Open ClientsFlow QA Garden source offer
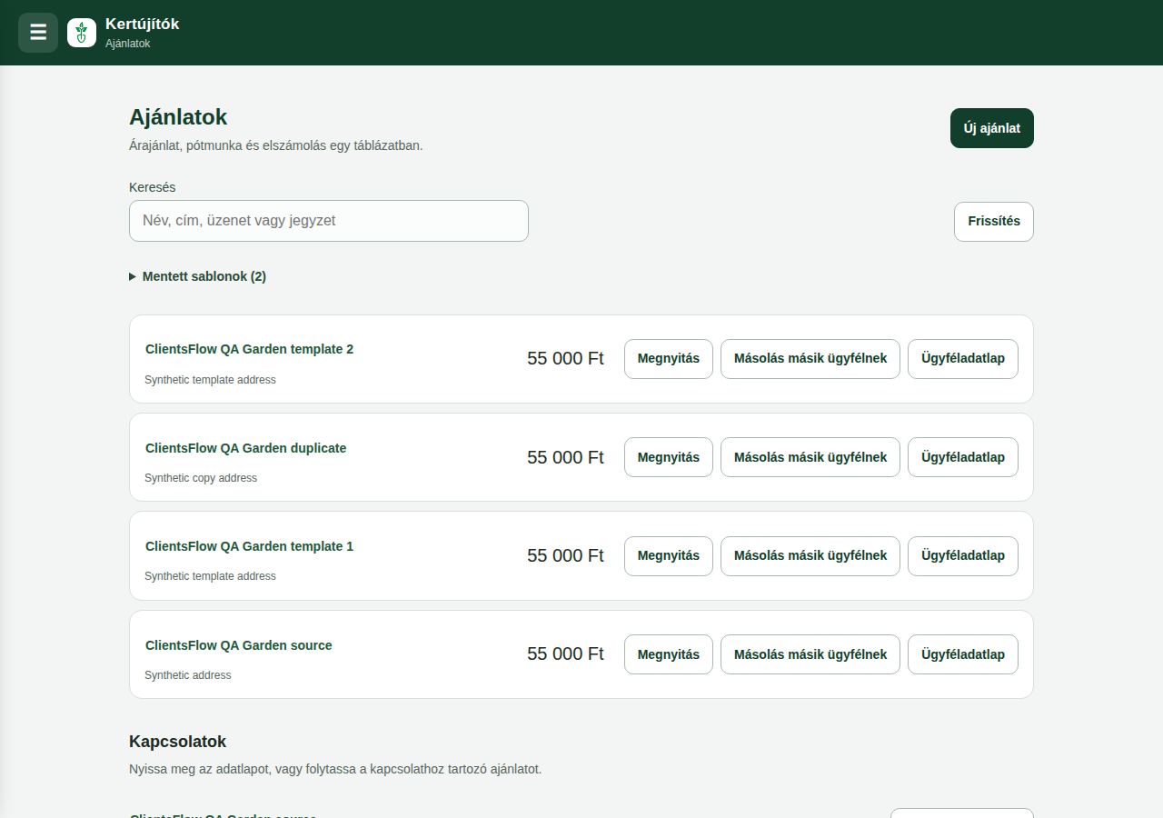 pos(669,654)
